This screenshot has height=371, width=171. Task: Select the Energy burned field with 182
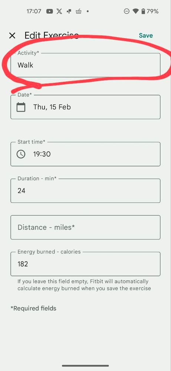coord(85,264)
